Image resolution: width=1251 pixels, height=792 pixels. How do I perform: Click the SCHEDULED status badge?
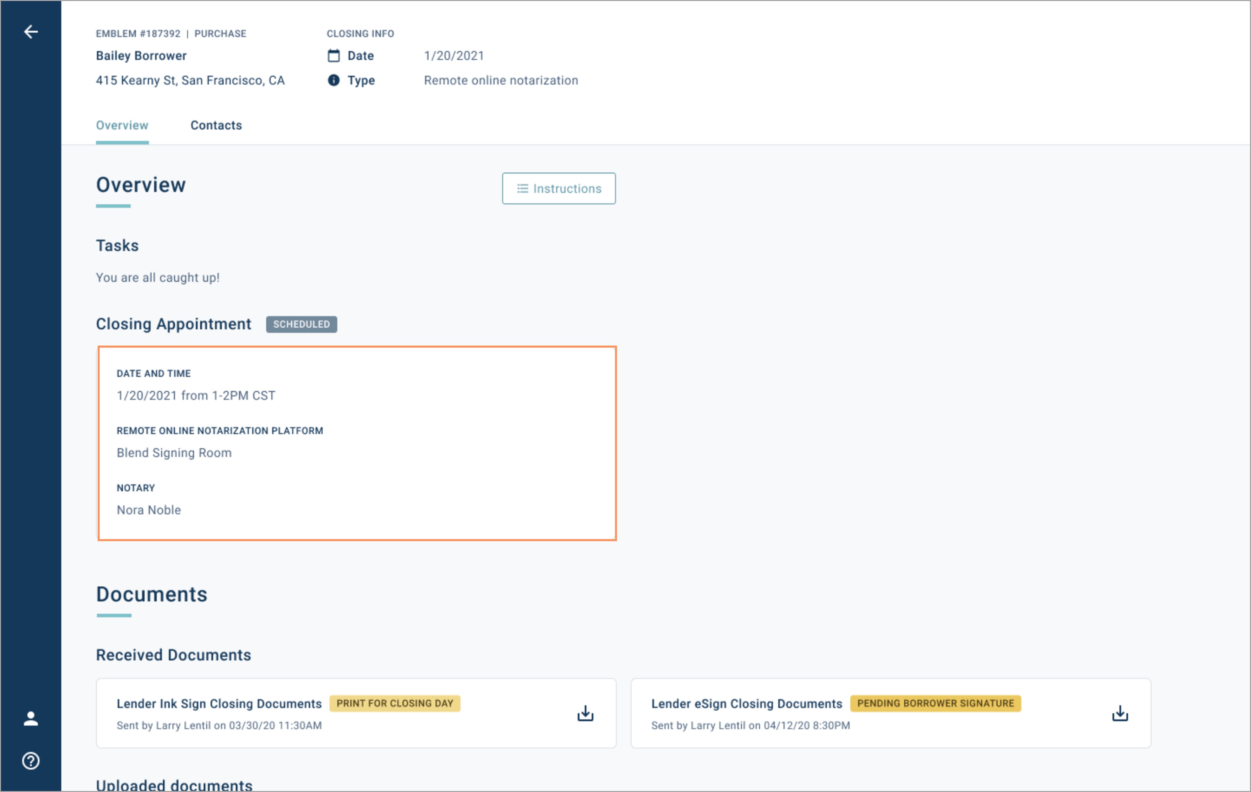tap(301, 324)
